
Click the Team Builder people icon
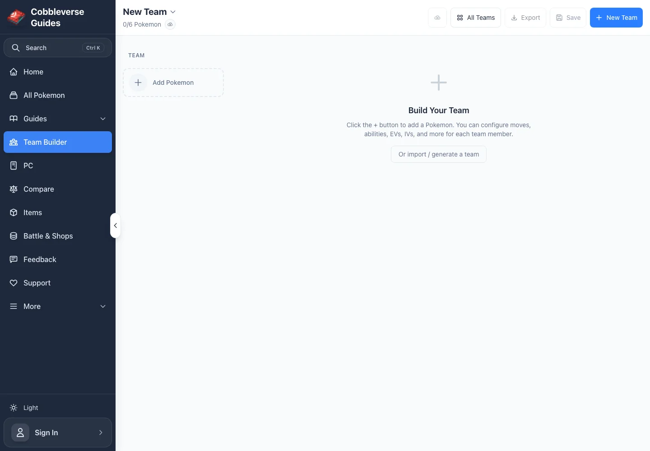(x=14, y=142)
